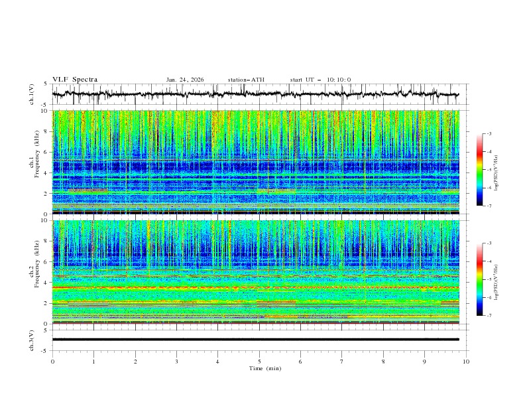525x406 pixels.
Task: Click the ch.2 colorbar "log(PSD)(V²/Hz)" label
Action: [496, 283]
